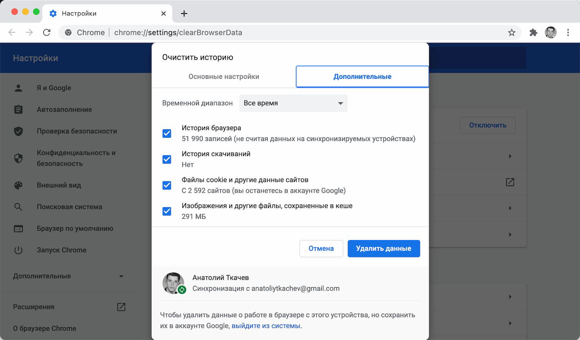The width and height of the screenshot is (580, 340).
Task: Open Запуск Chrome in the sidebar
Action: pyautogui.click(x=61, y=250)
